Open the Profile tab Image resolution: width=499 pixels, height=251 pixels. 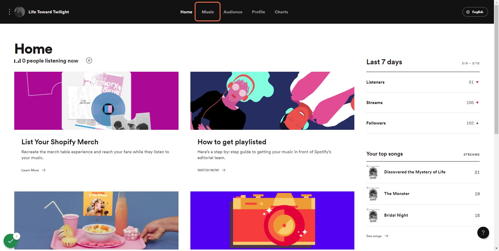pyautogui.click(x=258, y=12)
